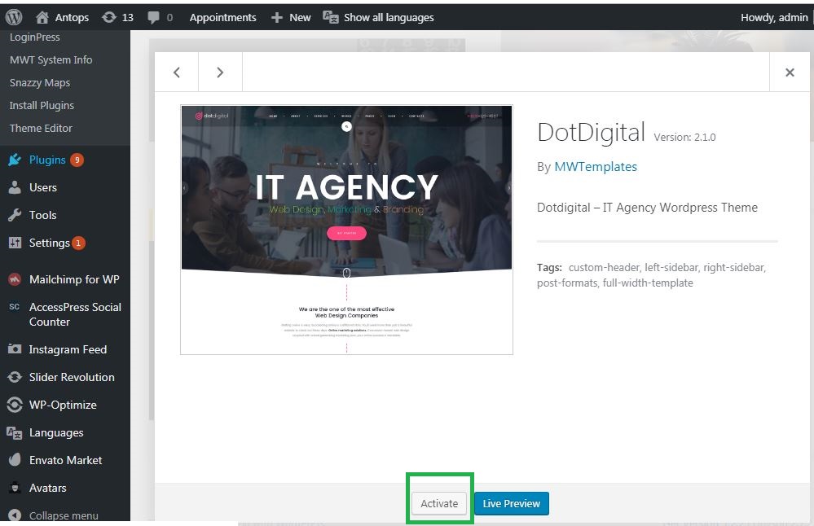Image resolution: width=814 pixels, height=526 pixels.
Task: Click the Collapse menu arrow icon
Action: click(15, 515)
